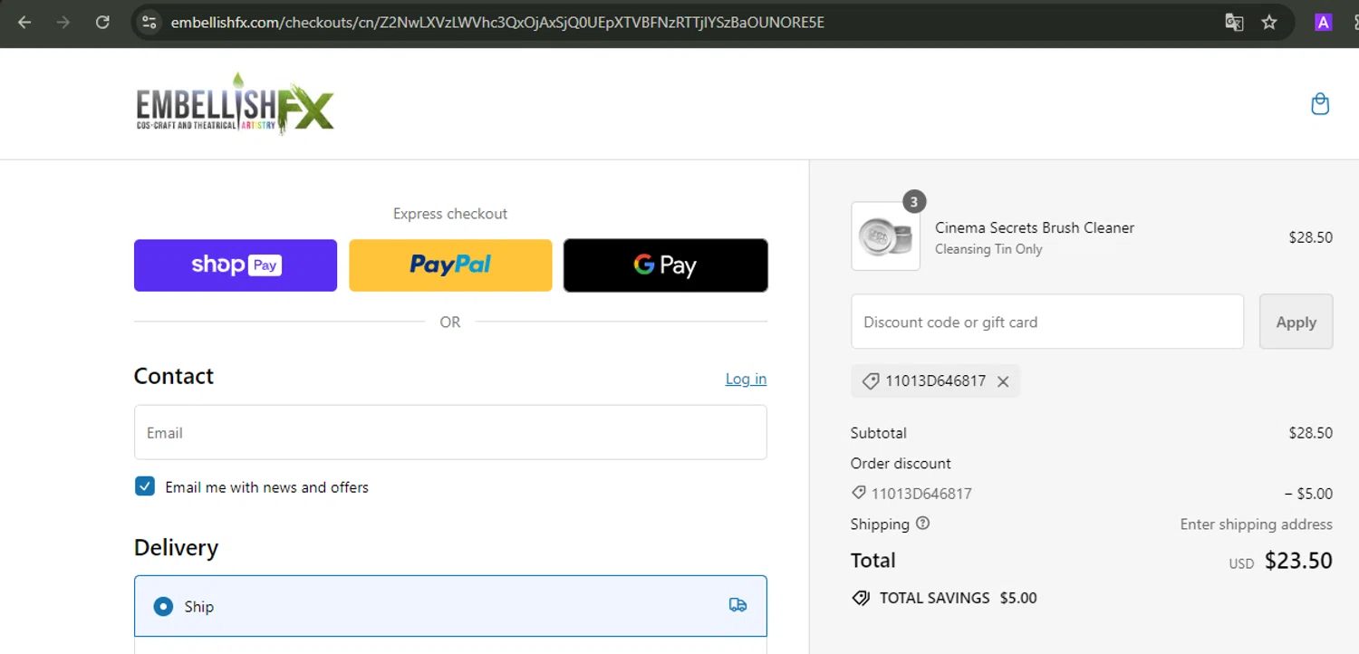This screenshot has height=654, width=1359.
Task: Click the delivery truck icon in Ship row
Action: click(737, 605)
